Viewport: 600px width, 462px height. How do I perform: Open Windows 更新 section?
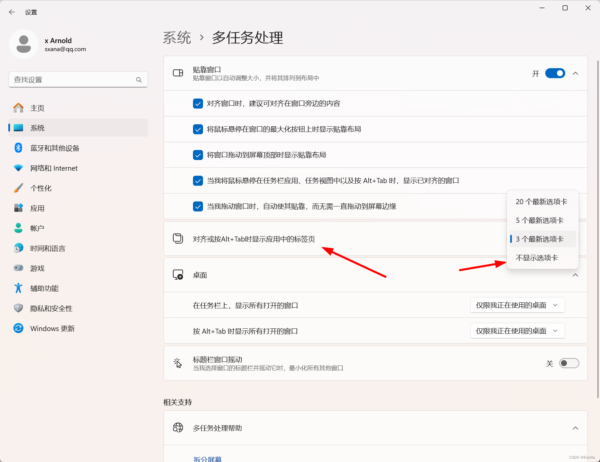coord(52,328)
